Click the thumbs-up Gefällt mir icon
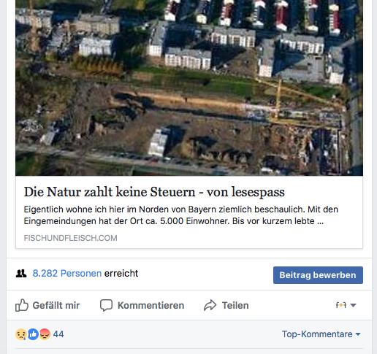 coord(22,305)
